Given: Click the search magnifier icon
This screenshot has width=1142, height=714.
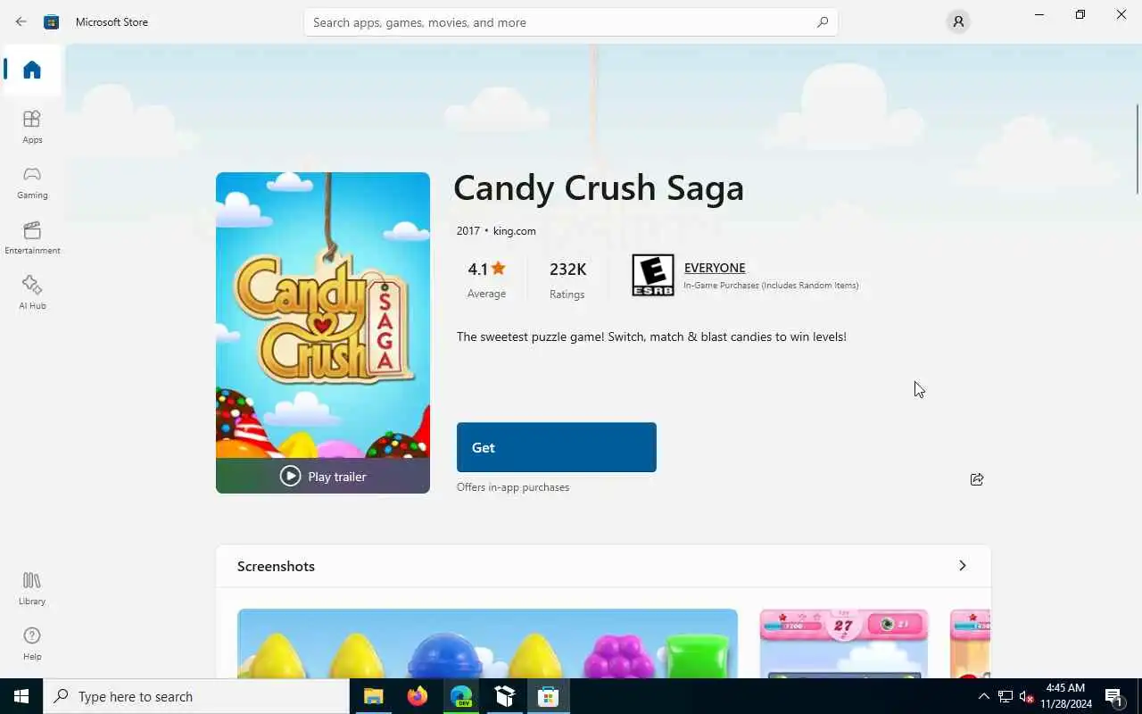Looking at the screenshot, I should coord(822,22).
